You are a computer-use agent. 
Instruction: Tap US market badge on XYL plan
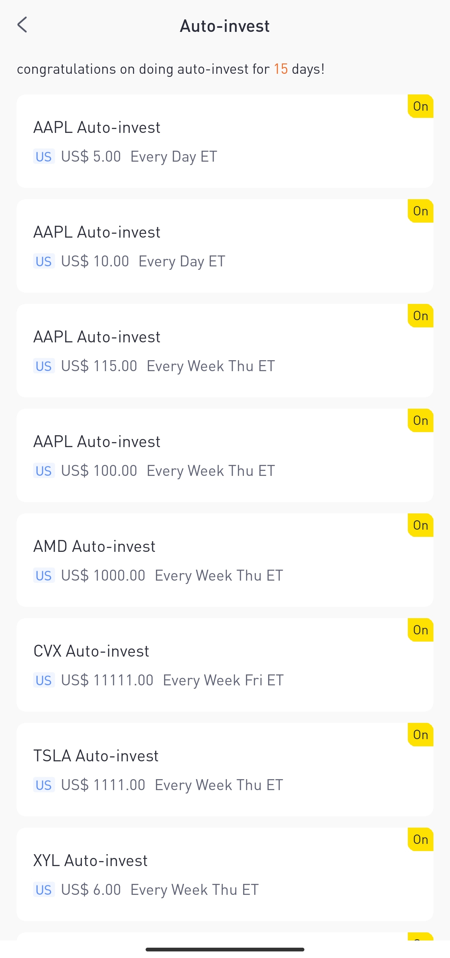[x=44, y=890]
